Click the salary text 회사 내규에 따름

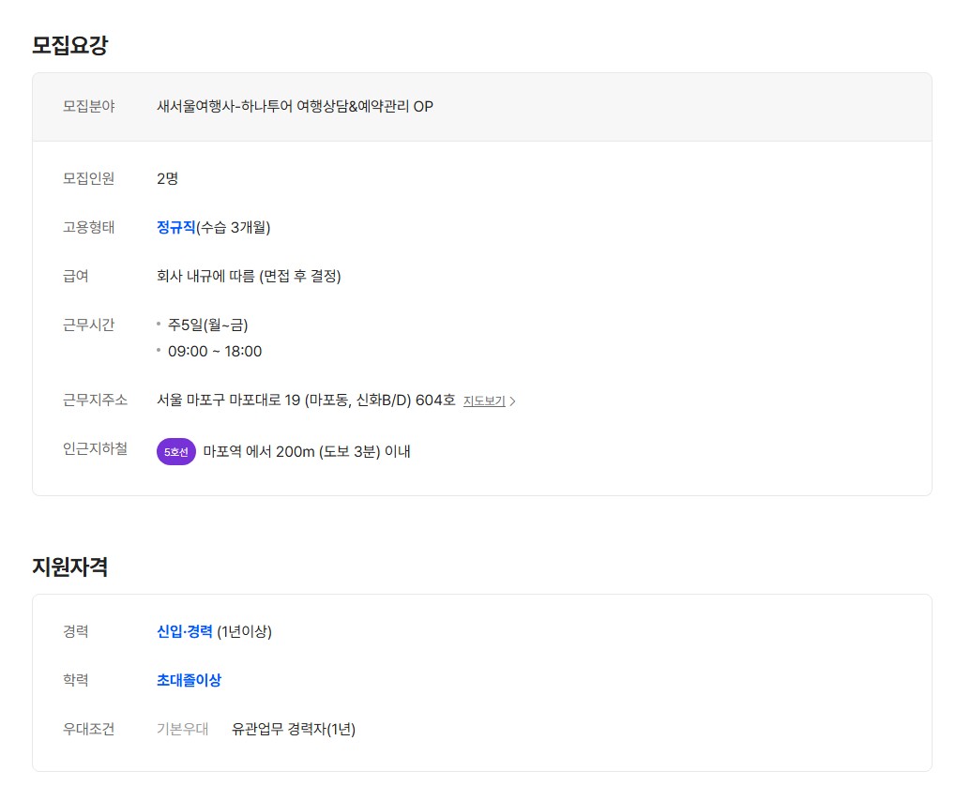click(249, 277)
